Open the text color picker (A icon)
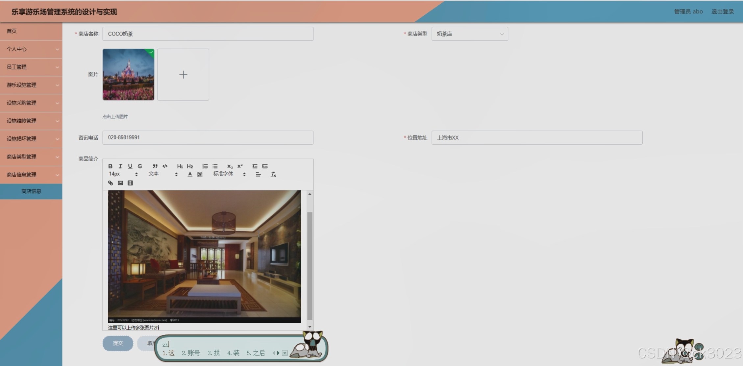The height and width of the screenshot is (366, 743). pyautogui.click(x=190, y=174)
